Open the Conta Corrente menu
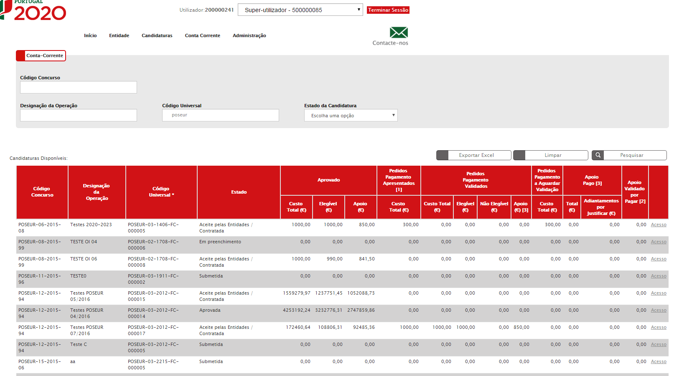The height and width of the screenshot is (376, 674). (203, 35)
